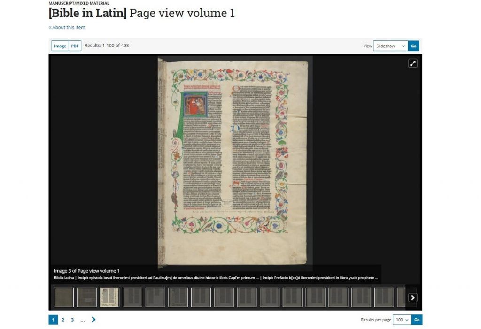
Task: Click Go button next to View dropdown
Action: 413,46
